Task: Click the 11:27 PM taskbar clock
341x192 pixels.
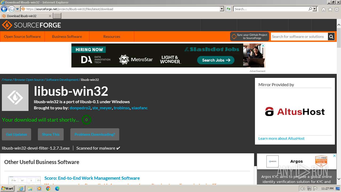Action: [x=327, y=189]
